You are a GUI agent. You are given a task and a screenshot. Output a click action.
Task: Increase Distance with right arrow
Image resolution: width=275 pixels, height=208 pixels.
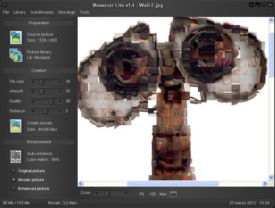[60, 111]
